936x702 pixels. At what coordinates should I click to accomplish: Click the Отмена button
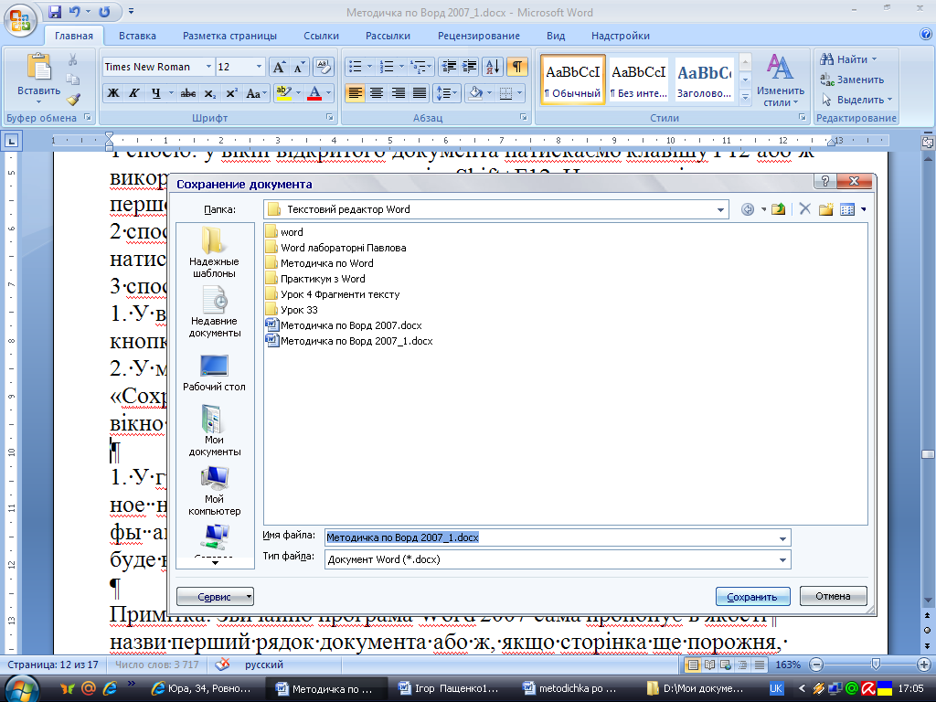pyautogui.click(x=834, y=596)
